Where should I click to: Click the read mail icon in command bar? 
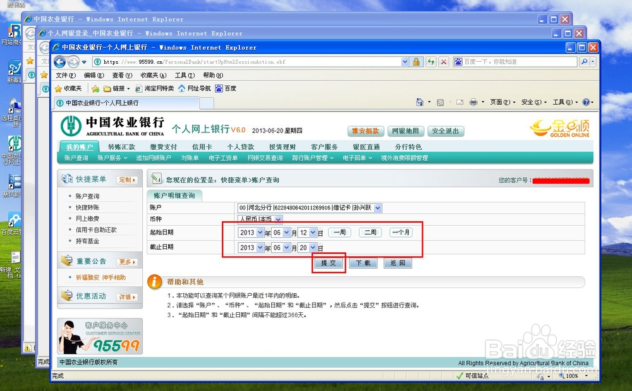pos(459,102)
